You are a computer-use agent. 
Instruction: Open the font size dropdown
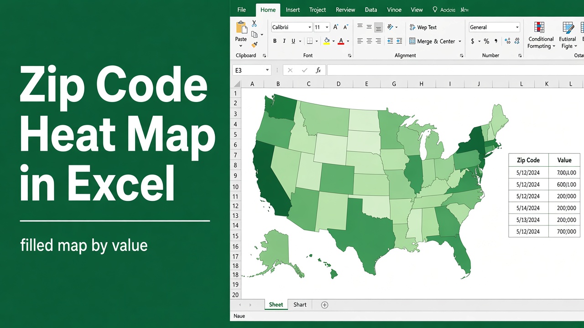[327, 27]
